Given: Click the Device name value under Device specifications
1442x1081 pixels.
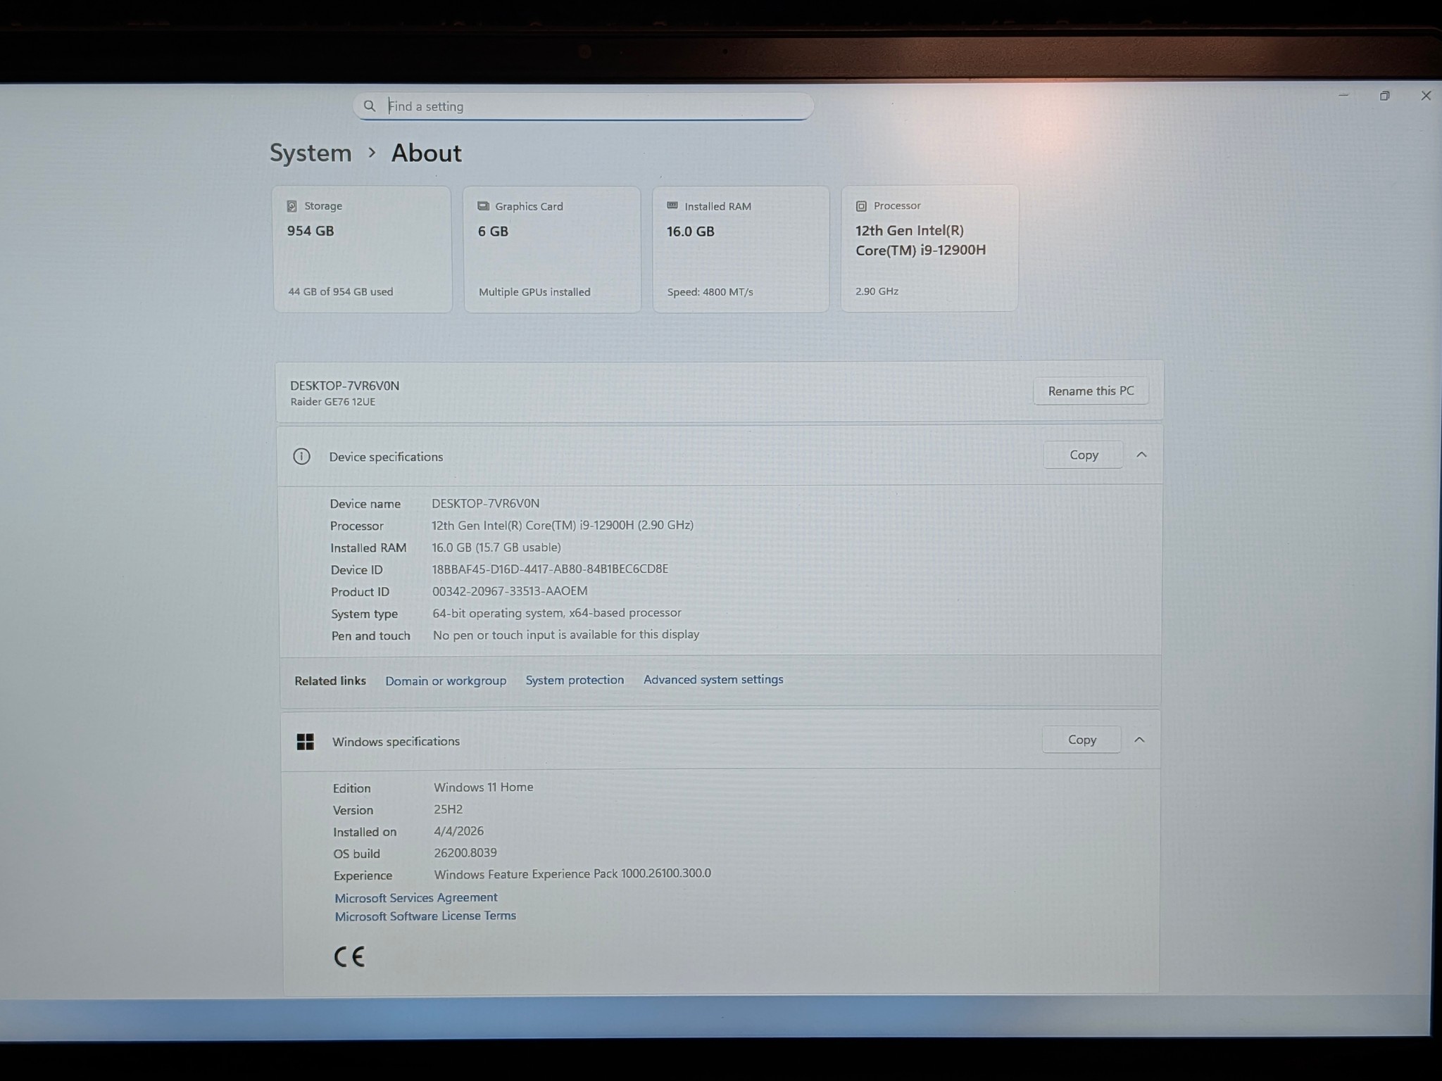Looking at the screenshot, I should click(486, 503).
